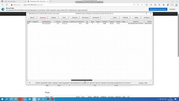
Task: Click the Volt value 1156
Action: [x=87, y=24]
